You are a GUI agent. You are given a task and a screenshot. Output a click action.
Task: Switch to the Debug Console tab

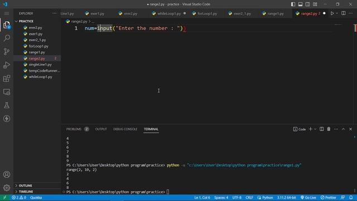point(125,129)
